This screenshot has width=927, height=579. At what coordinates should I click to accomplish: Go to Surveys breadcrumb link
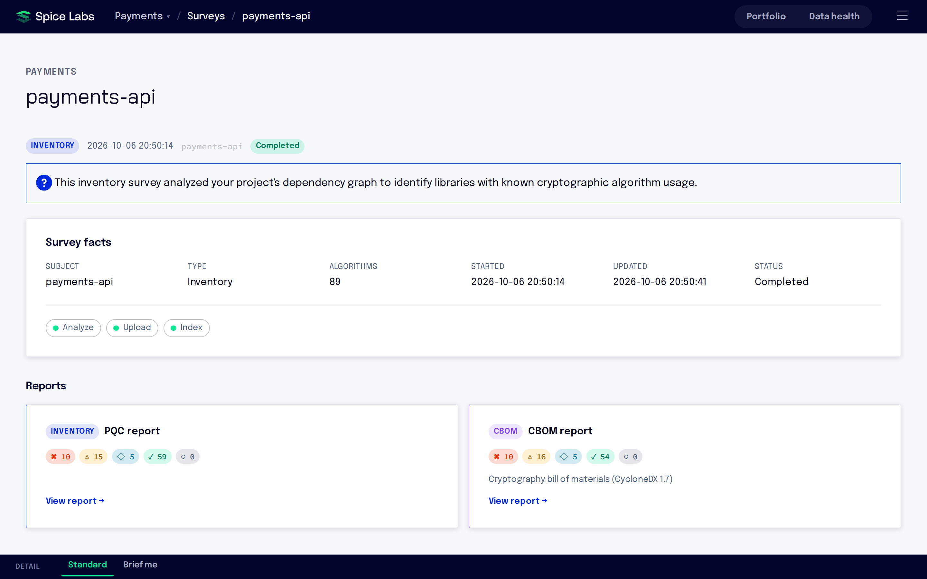[206, 16]
